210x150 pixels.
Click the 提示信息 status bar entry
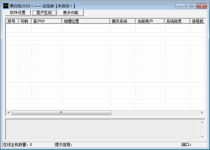pos(117,145)
